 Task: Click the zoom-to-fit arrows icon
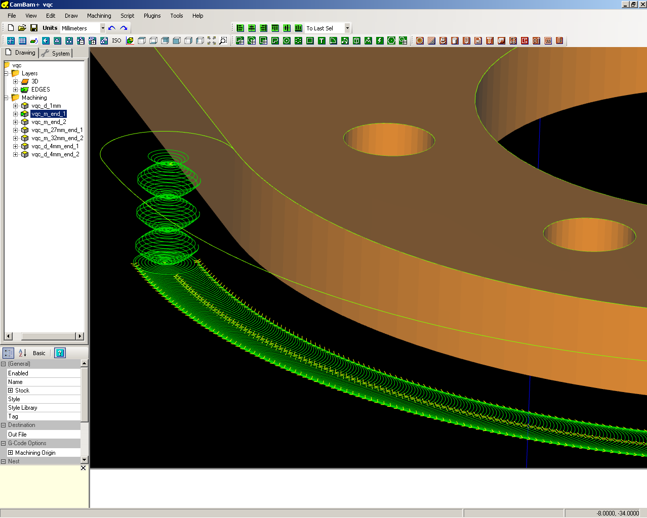coord(212,40)
